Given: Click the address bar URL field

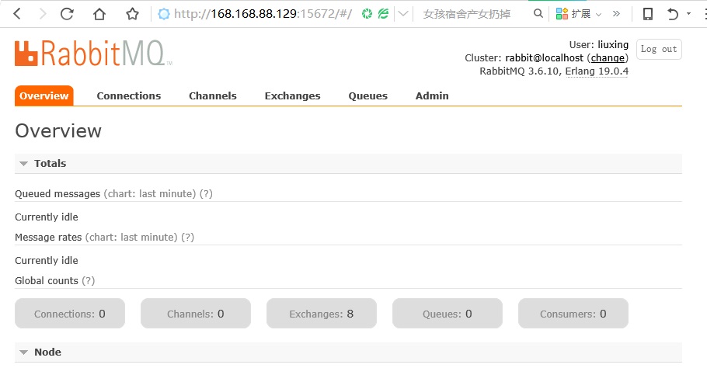Looking at the screenshot, I should [x=263, y=14].
